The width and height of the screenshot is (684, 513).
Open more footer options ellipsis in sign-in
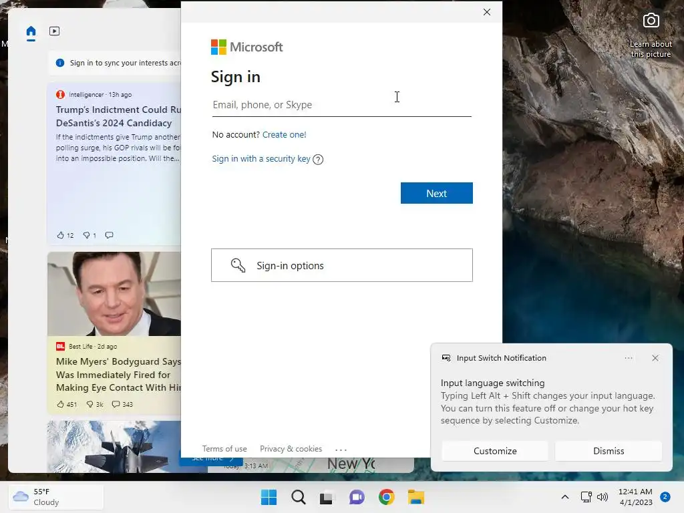[x=341, y=450]
